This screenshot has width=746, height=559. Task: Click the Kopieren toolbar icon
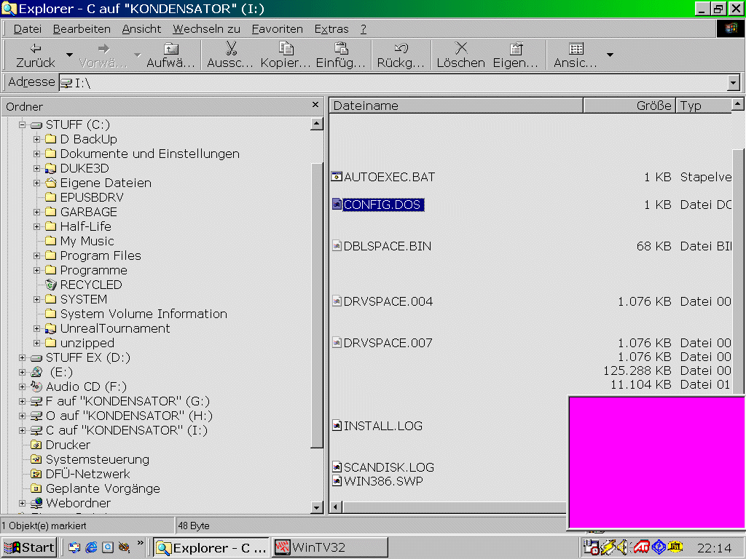click(x=286, y=49)
